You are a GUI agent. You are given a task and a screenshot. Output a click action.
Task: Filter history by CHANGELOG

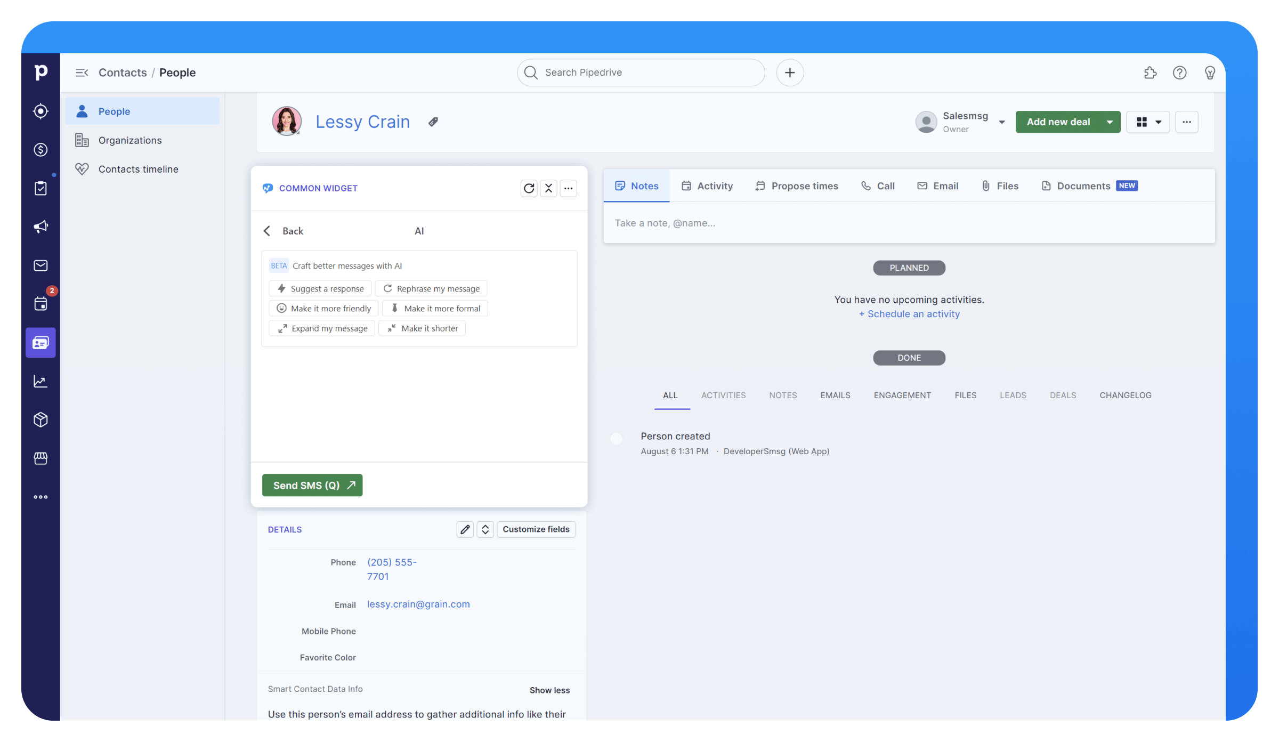(1125, 396)
